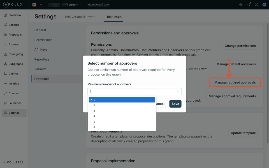Select option 2 in approvers list
The image size is (269, 168).
click(122, 105)
